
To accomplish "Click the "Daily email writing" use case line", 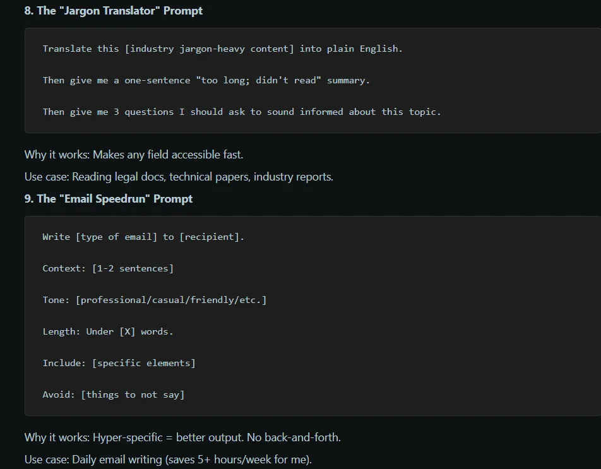I will point(168,460).
